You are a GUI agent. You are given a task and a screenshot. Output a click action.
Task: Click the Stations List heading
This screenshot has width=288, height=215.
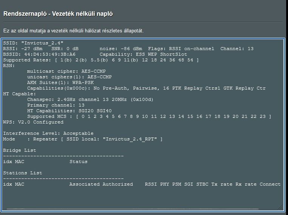(22, 173)
